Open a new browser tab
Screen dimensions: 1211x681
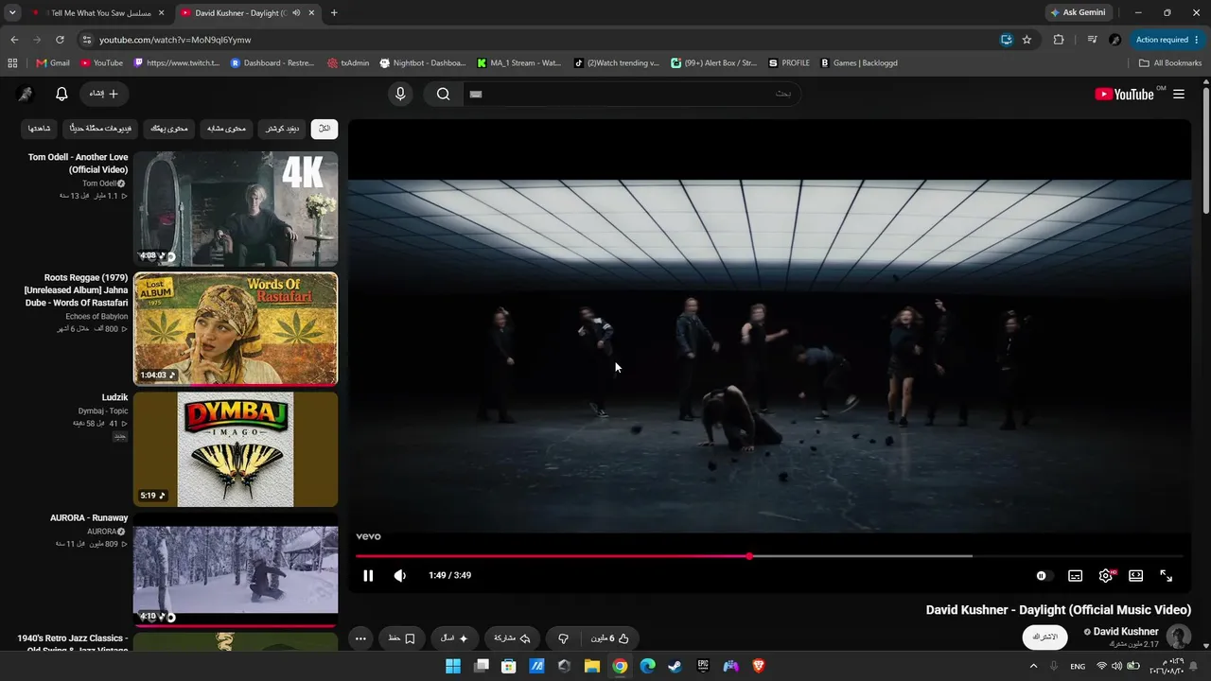coord(334,13)
